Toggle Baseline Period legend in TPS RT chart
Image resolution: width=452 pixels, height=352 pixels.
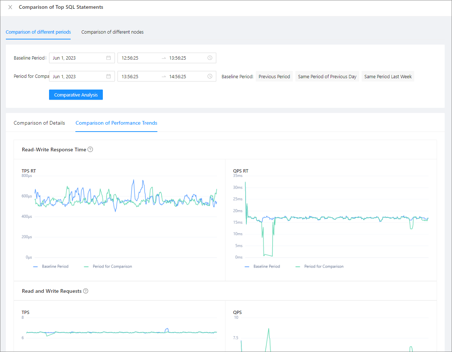tap(51, 266)
